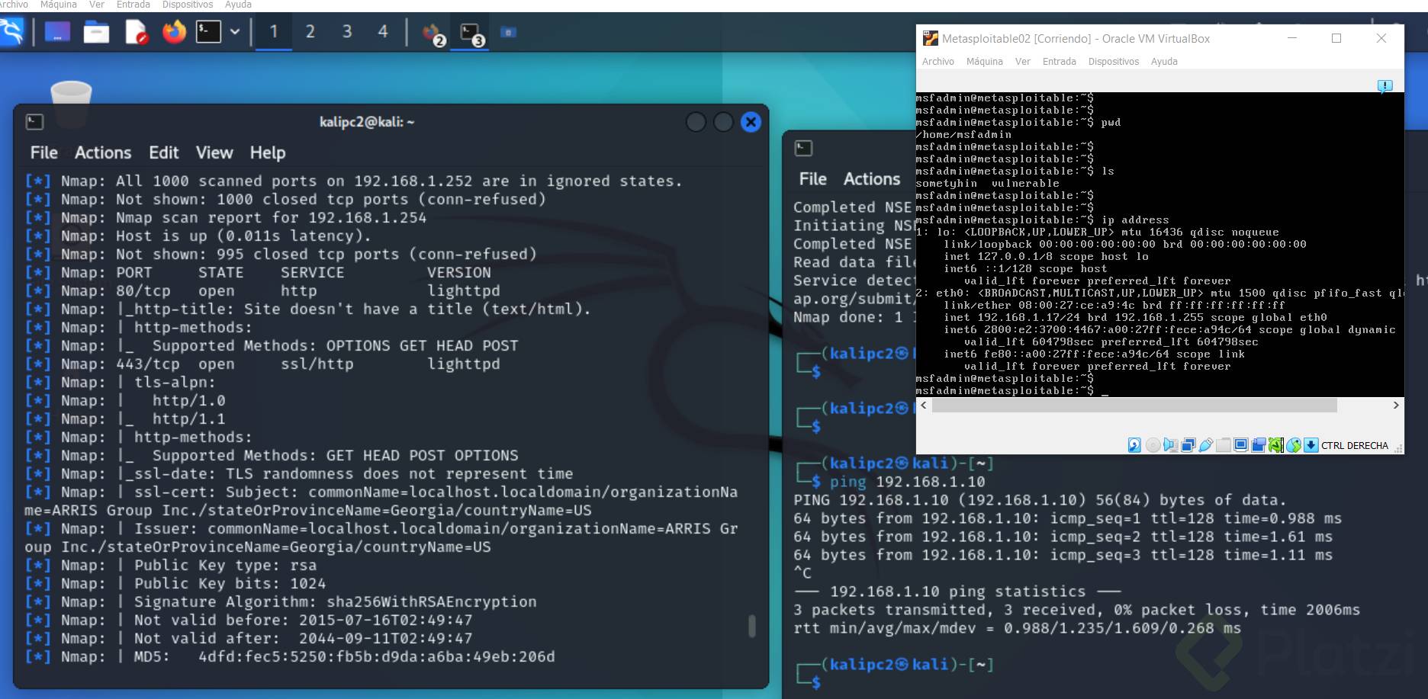Open the file manager from the panel
This screenshot has height=699, width=1428.
(x=96, y=32)
